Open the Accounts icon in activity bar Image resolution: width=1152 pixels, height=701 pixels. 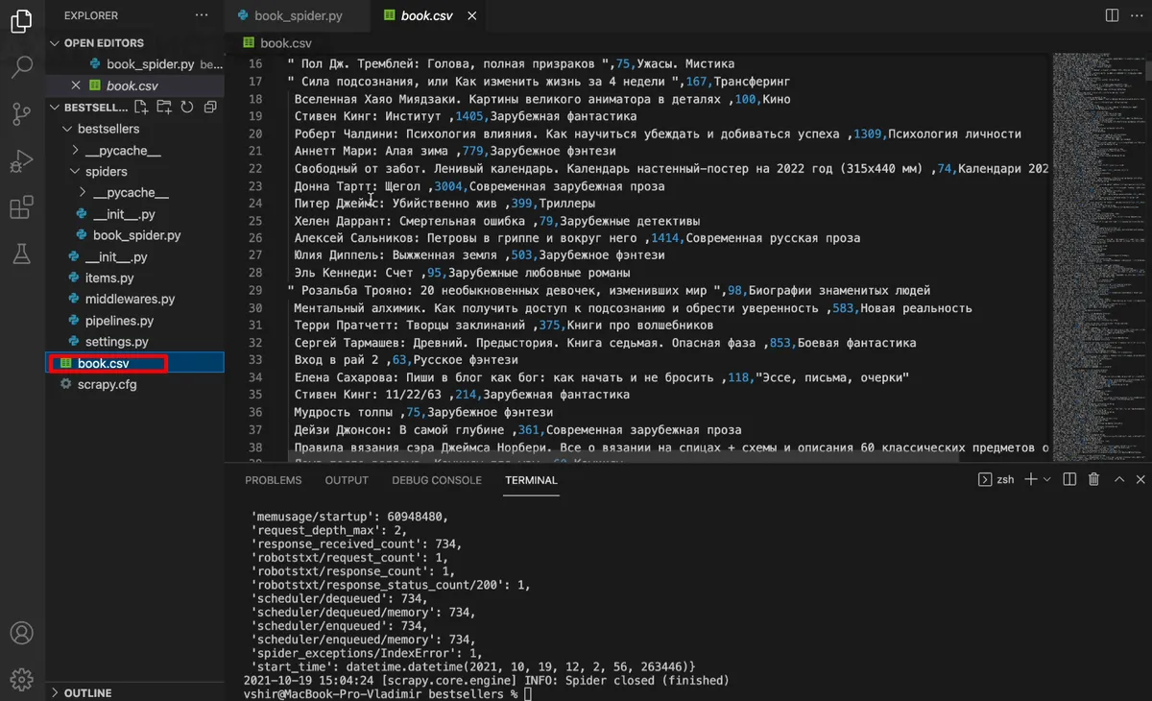point(21,634)
